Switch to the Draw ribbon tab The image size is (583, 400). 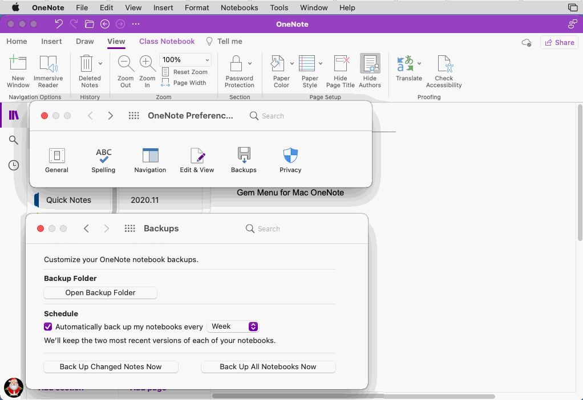(x=85, y=41)
